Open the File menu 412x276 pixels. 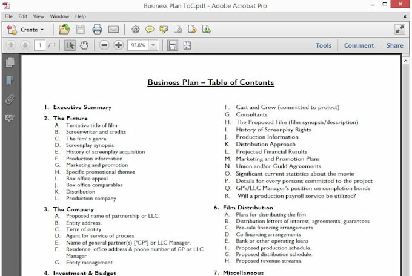click(8, 16)
